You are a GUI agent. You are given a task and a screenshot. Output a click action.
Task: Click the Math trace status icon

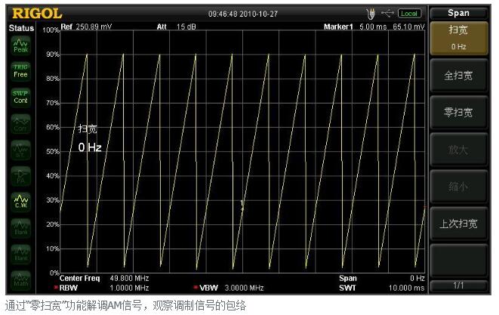(x=20, y=277)
